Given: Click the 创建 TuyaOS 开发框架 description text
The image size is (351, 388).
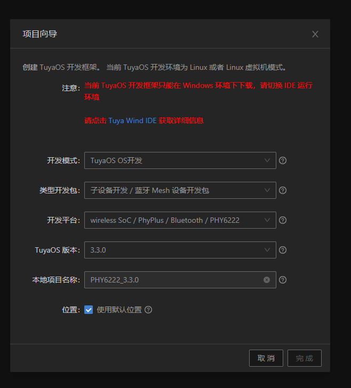Looking at the screenshot, I should (154, 67).
